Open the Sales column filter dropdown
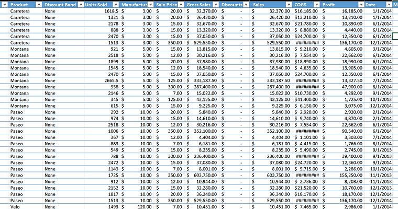Image resolution: width=398 pixels, height=209 pixels. (x=289, y=5)
